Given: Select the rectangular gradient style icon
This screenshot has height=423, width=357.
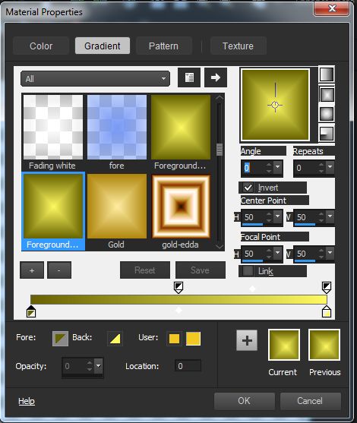Looking at the screenshot, I should [327, 94].
